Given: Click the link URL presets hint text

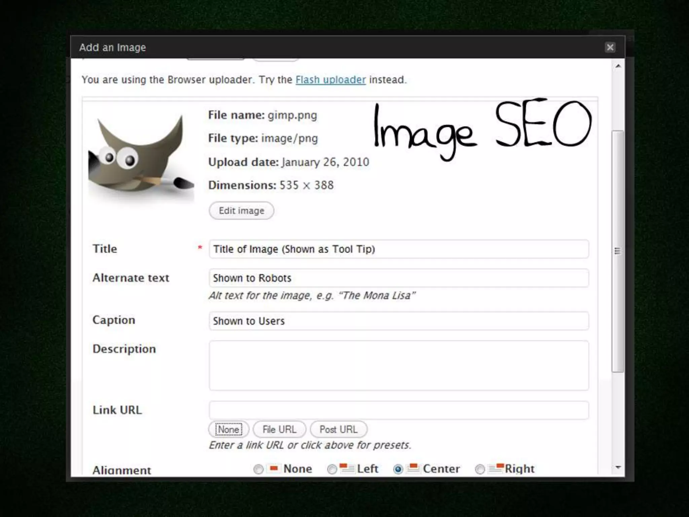Looking at the screenshot, I should pos(310,445).
